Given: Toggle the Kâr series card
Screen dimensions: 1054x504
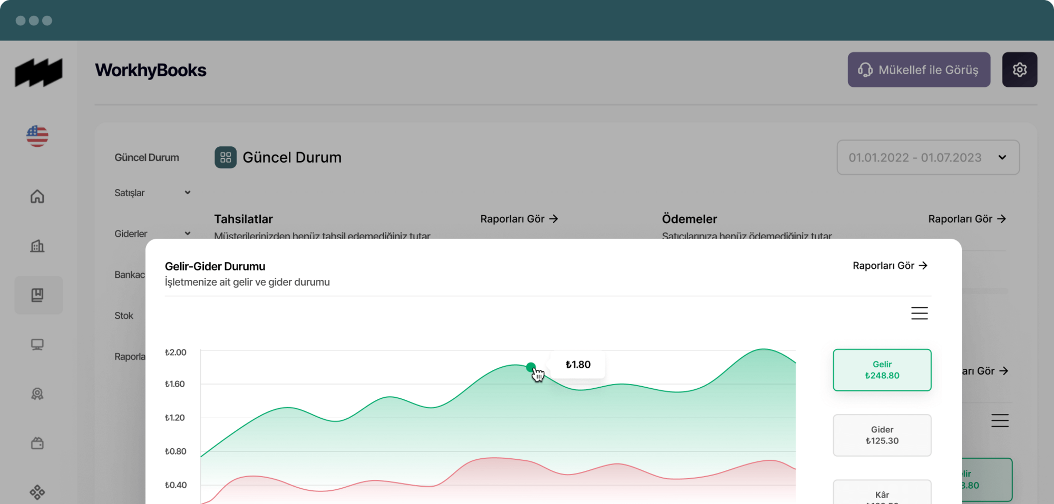Looking at the screenshot, I should pyautogui.click(x=882, y=492).
